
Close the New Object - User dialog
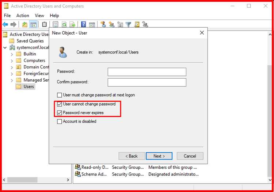pos(202,33)
